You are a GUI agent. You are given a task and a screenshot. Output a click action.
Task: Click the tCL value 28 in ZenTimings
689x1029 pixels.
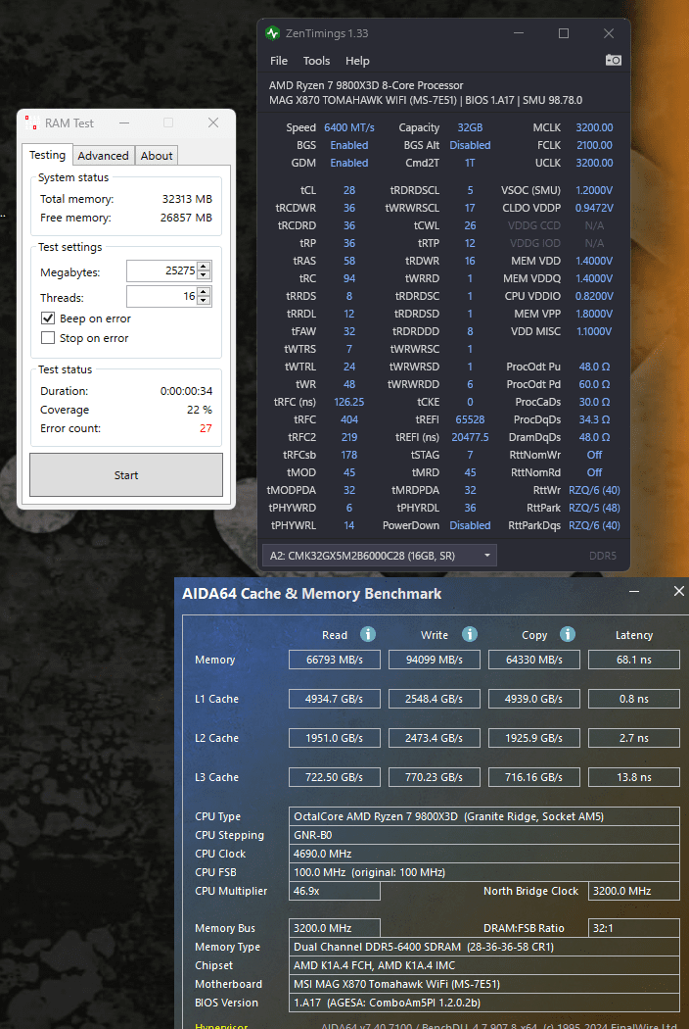pyautogui.click(x=348, y=190)
